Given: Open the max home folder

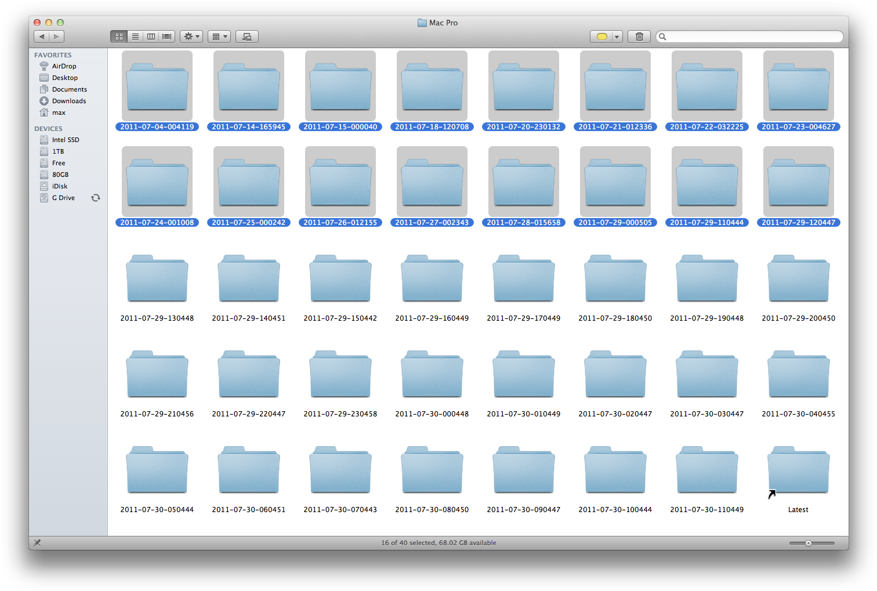Looking at the screenshot, I should (x=59, y=113).
